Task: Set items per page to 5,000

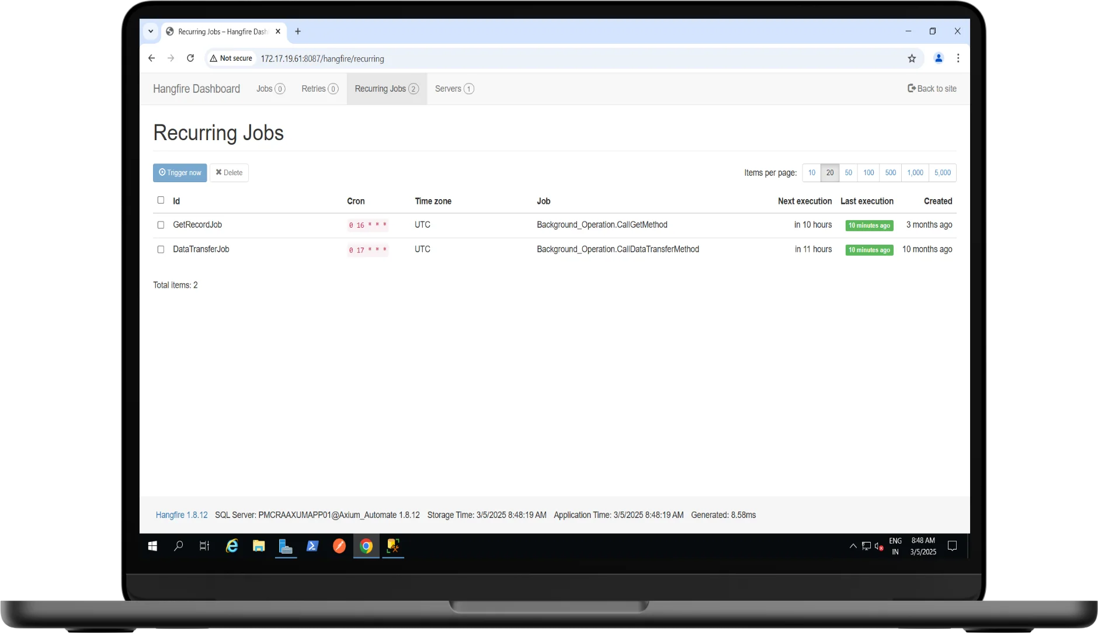Action: [x=943, y=173]
